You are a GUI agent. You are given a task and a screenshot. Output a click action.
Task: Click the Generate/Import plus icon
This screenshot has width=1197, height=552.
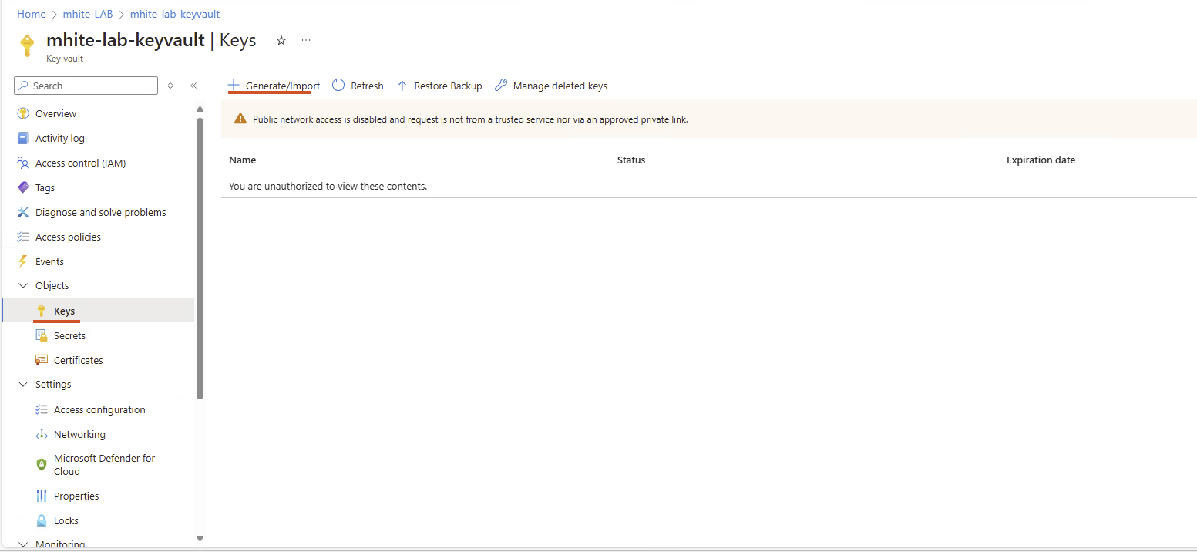pyautogui.click(x=234, y=86)
